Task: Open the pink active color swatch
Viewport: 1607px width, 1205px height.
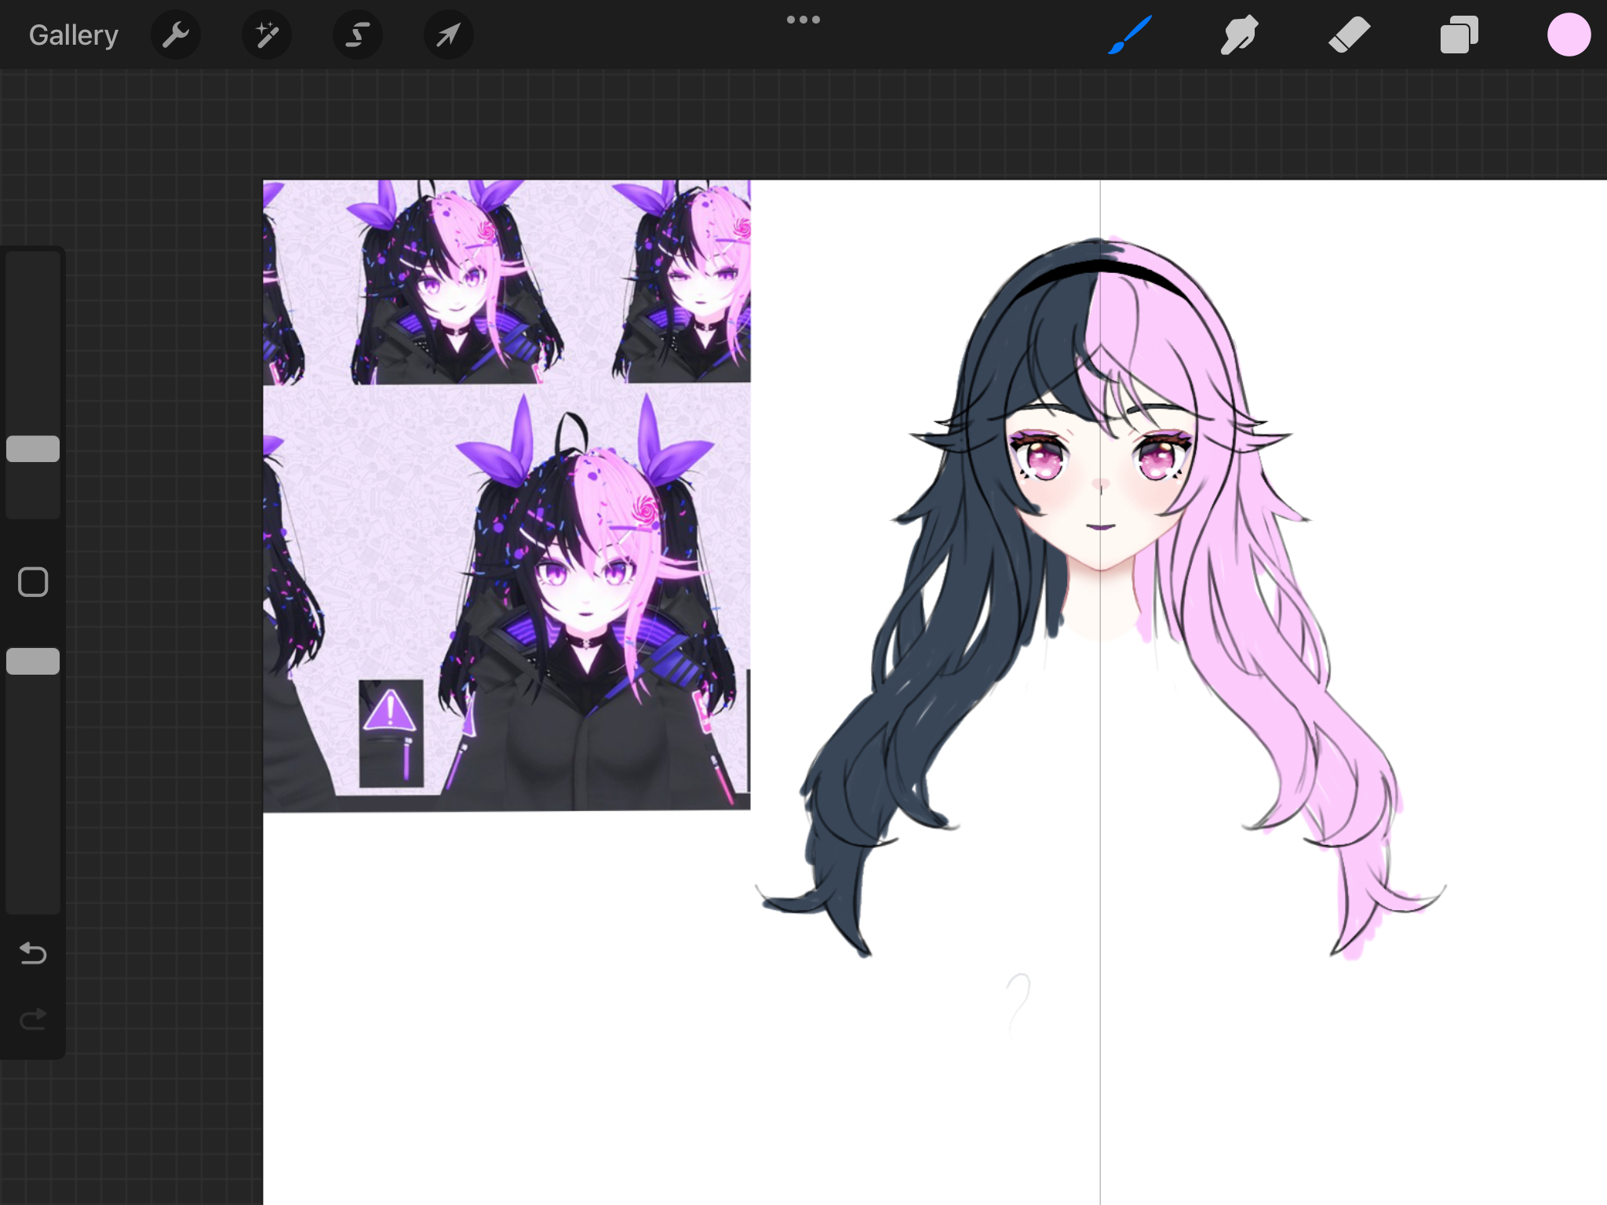Action: point(1569,35)
